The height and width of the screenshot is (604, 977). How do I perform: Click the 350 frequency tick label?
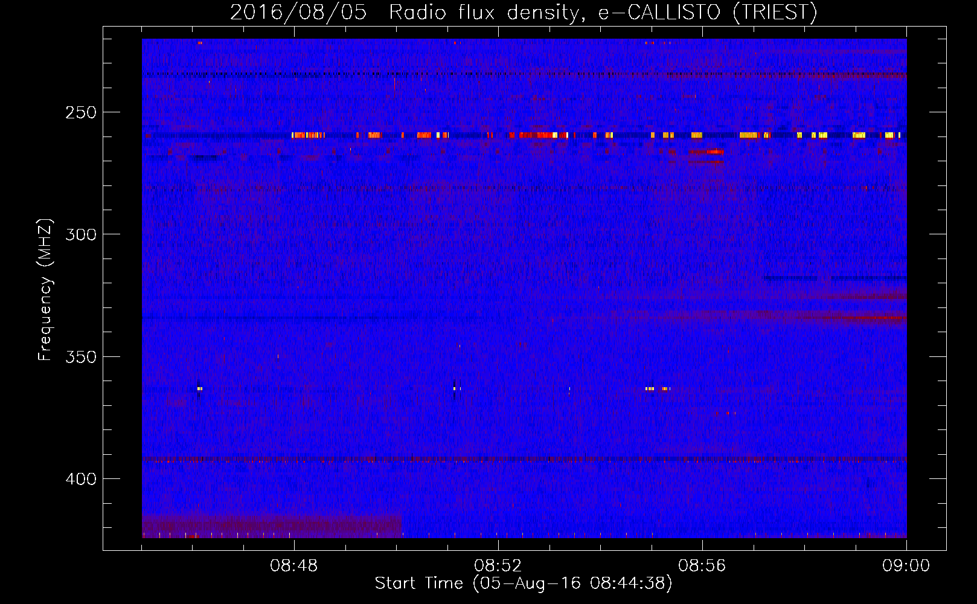[81, 357]
